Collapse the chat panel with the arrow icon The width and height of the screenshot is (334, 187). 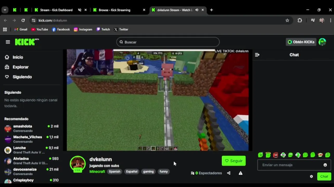[257, 55]
